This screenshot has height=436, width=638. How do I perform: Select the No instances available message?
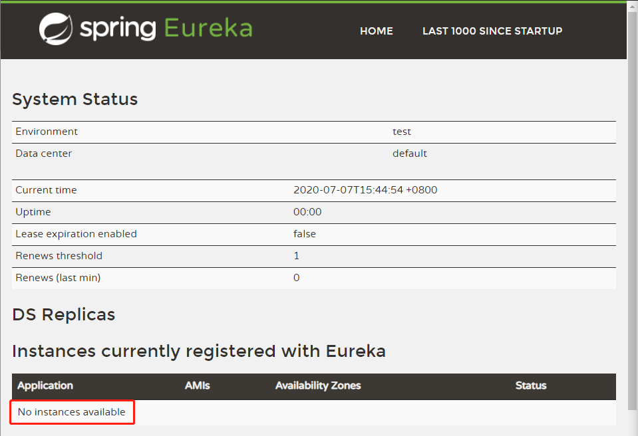[x=70, y=412]
